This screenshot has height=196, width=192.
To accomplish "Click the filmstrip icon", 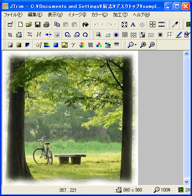I will click(x=161, y=24).
